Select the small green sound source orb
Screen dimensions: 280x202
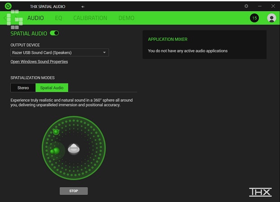(x=56, y=132)
